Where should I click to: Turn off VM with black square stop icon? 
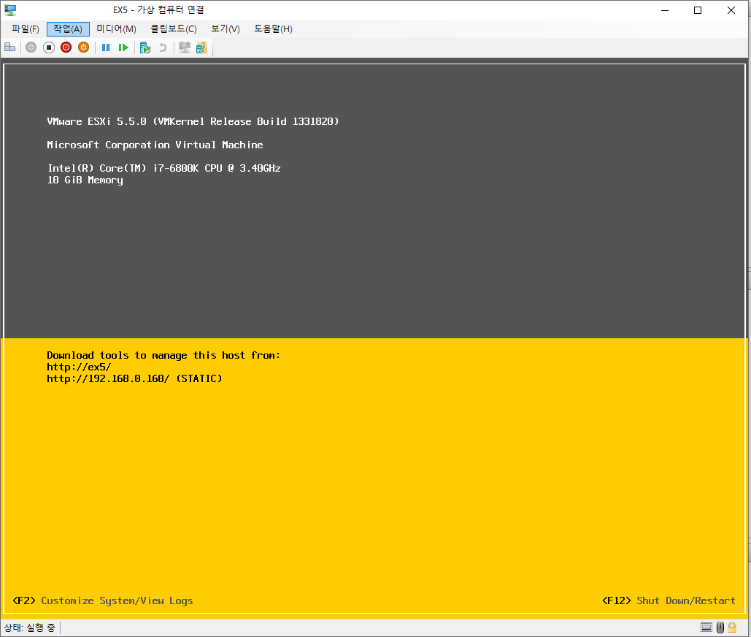click(x=48, y=47)
